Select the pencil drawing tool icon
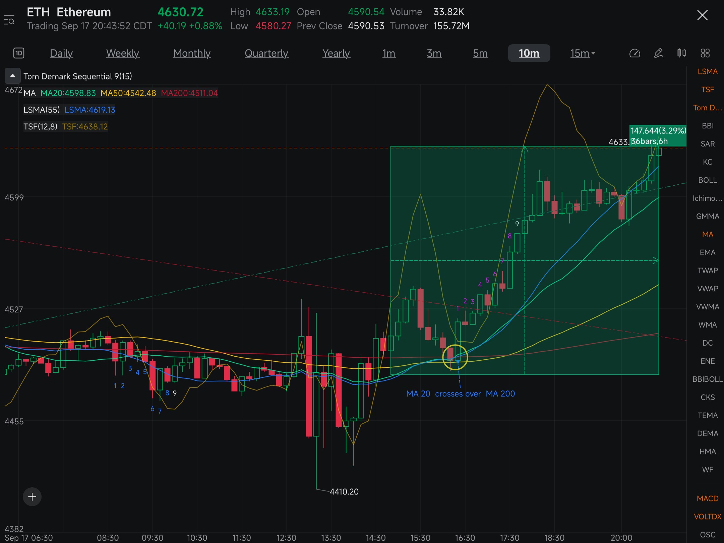 [x=659, y=53]
